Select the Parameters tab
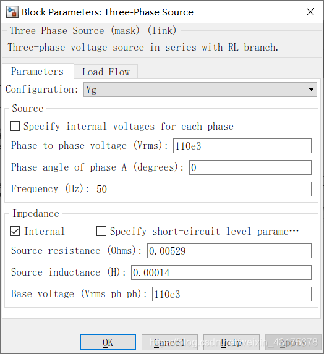The height and width of the screenshot is (354, 324). point(38,71)
